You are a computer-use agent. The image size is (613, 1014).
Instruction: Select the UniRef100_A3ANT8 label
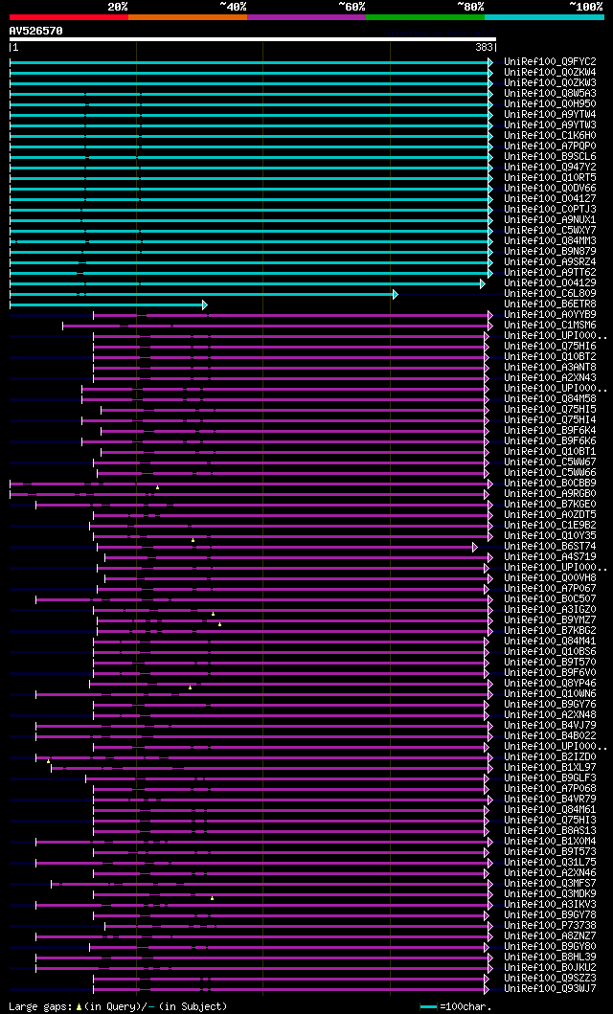tap(551, 368)
